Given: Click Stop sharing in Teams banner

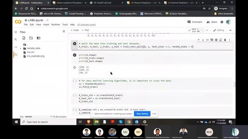Looking at the screenshot, I should [x=142, y=114].
